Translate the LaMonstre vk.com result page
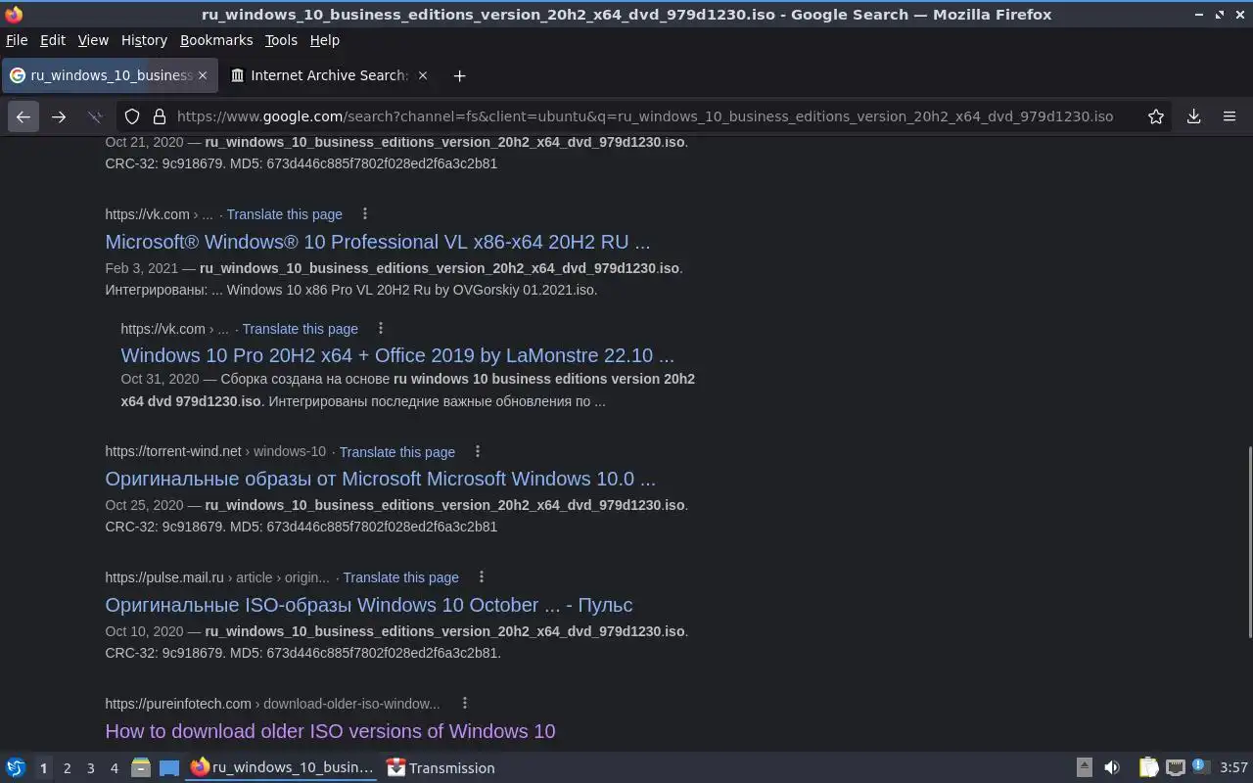1253x783 pixels. (x=301, y=329)
